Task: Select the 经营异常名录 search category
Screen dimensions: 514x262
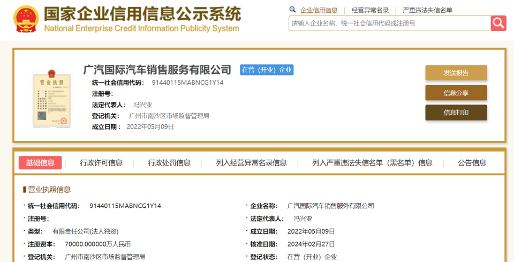Action: pos(370,10)
